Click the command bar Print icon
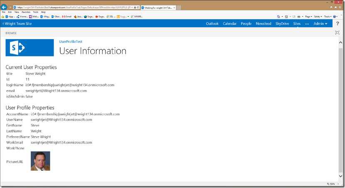The height and width of the screenshot is (188, 345). (299, 17)
